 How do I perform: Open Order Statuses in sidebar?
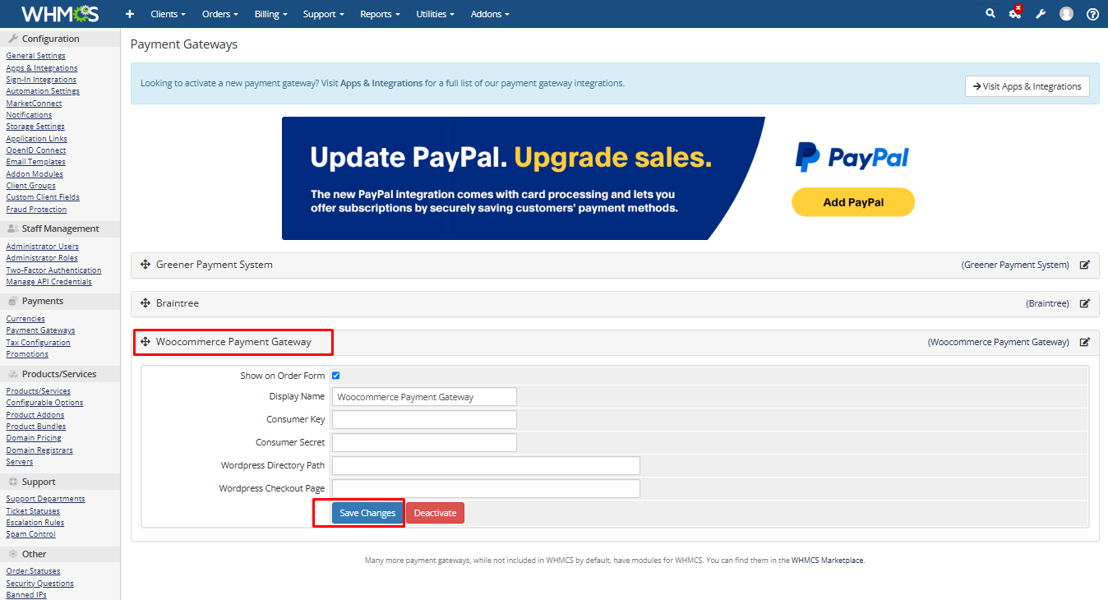pyautogui.click(x=34, y=571)
